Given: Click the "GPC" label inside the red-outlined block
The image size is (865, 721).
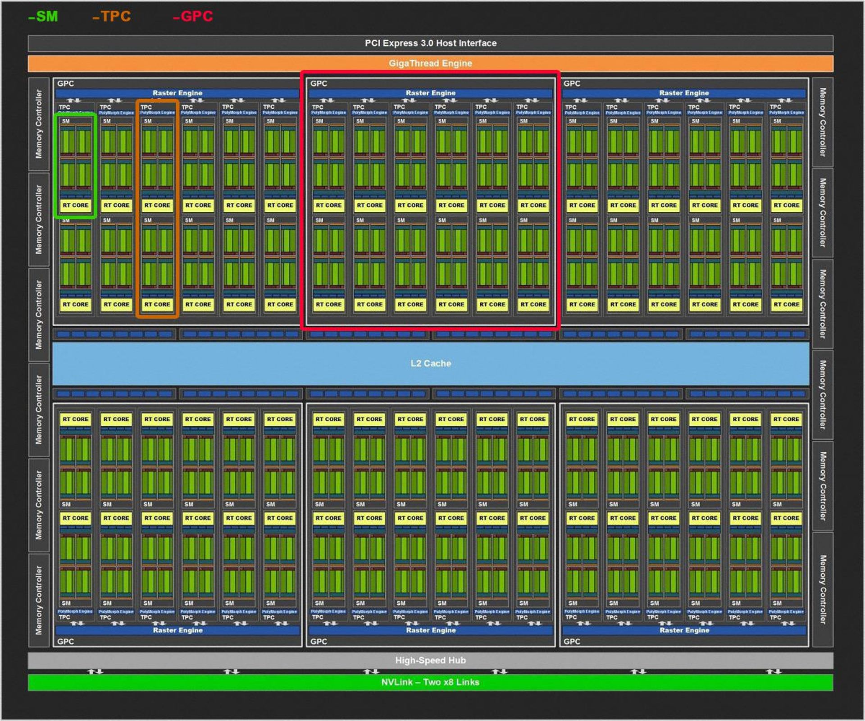Looking at the screenshot, I should tap(319, 84).
